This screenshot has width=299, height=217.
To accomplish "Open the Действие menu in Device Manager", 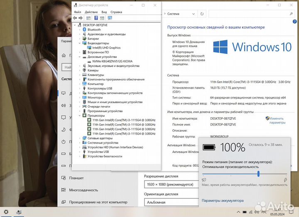I will pos(91,12).
